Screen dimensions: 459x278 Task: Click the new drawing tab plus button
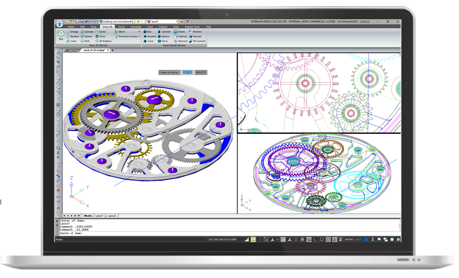point(113,50)
